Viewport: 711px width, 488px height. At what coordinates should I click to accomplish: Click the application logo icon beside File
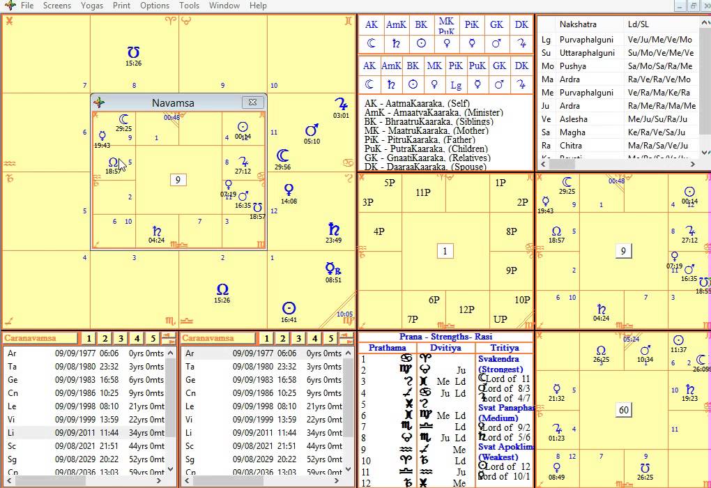pos(10,6)
